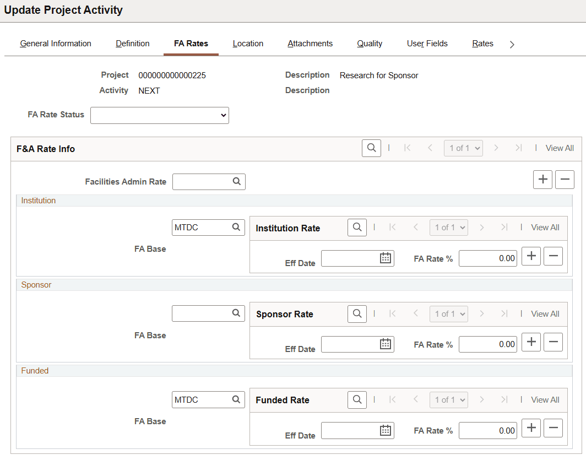Viewport: 586px width, 460px height.
Task: Open the MTDC lookup in Institution FA Base
Action: [x=237, y=227]
